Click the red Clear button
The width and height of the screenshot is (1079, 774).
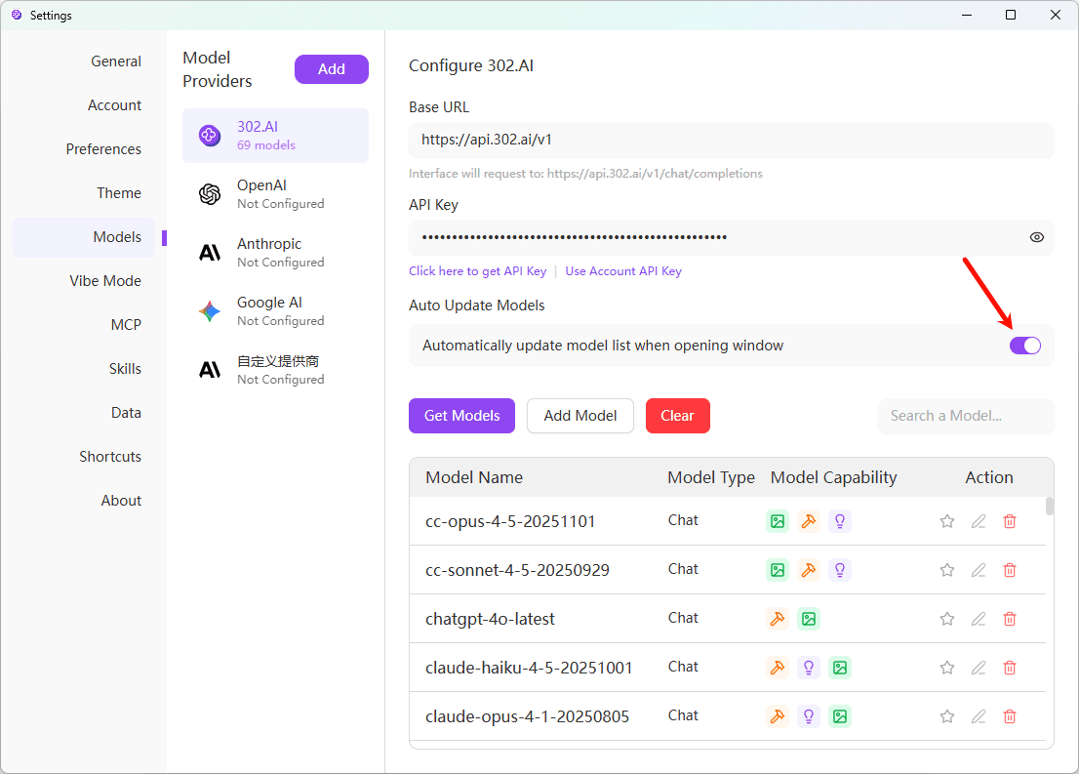(x=677, y=416)
